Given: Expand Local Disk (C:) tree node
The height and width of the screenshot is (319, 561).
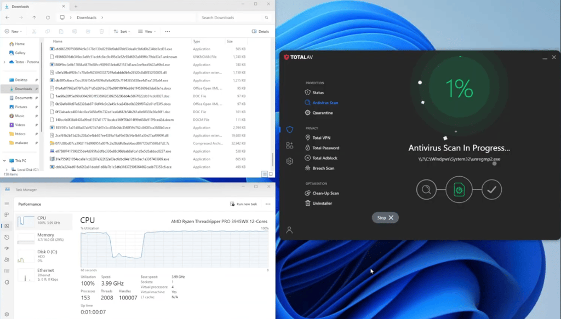Looking at the screenshot, I should coord(7,170).
